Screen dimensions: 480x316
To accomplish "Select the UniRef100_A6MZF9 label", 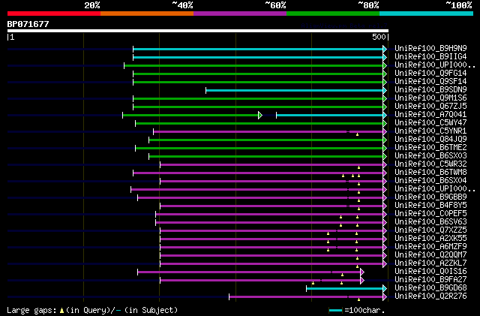I will [x=430, y=247].
